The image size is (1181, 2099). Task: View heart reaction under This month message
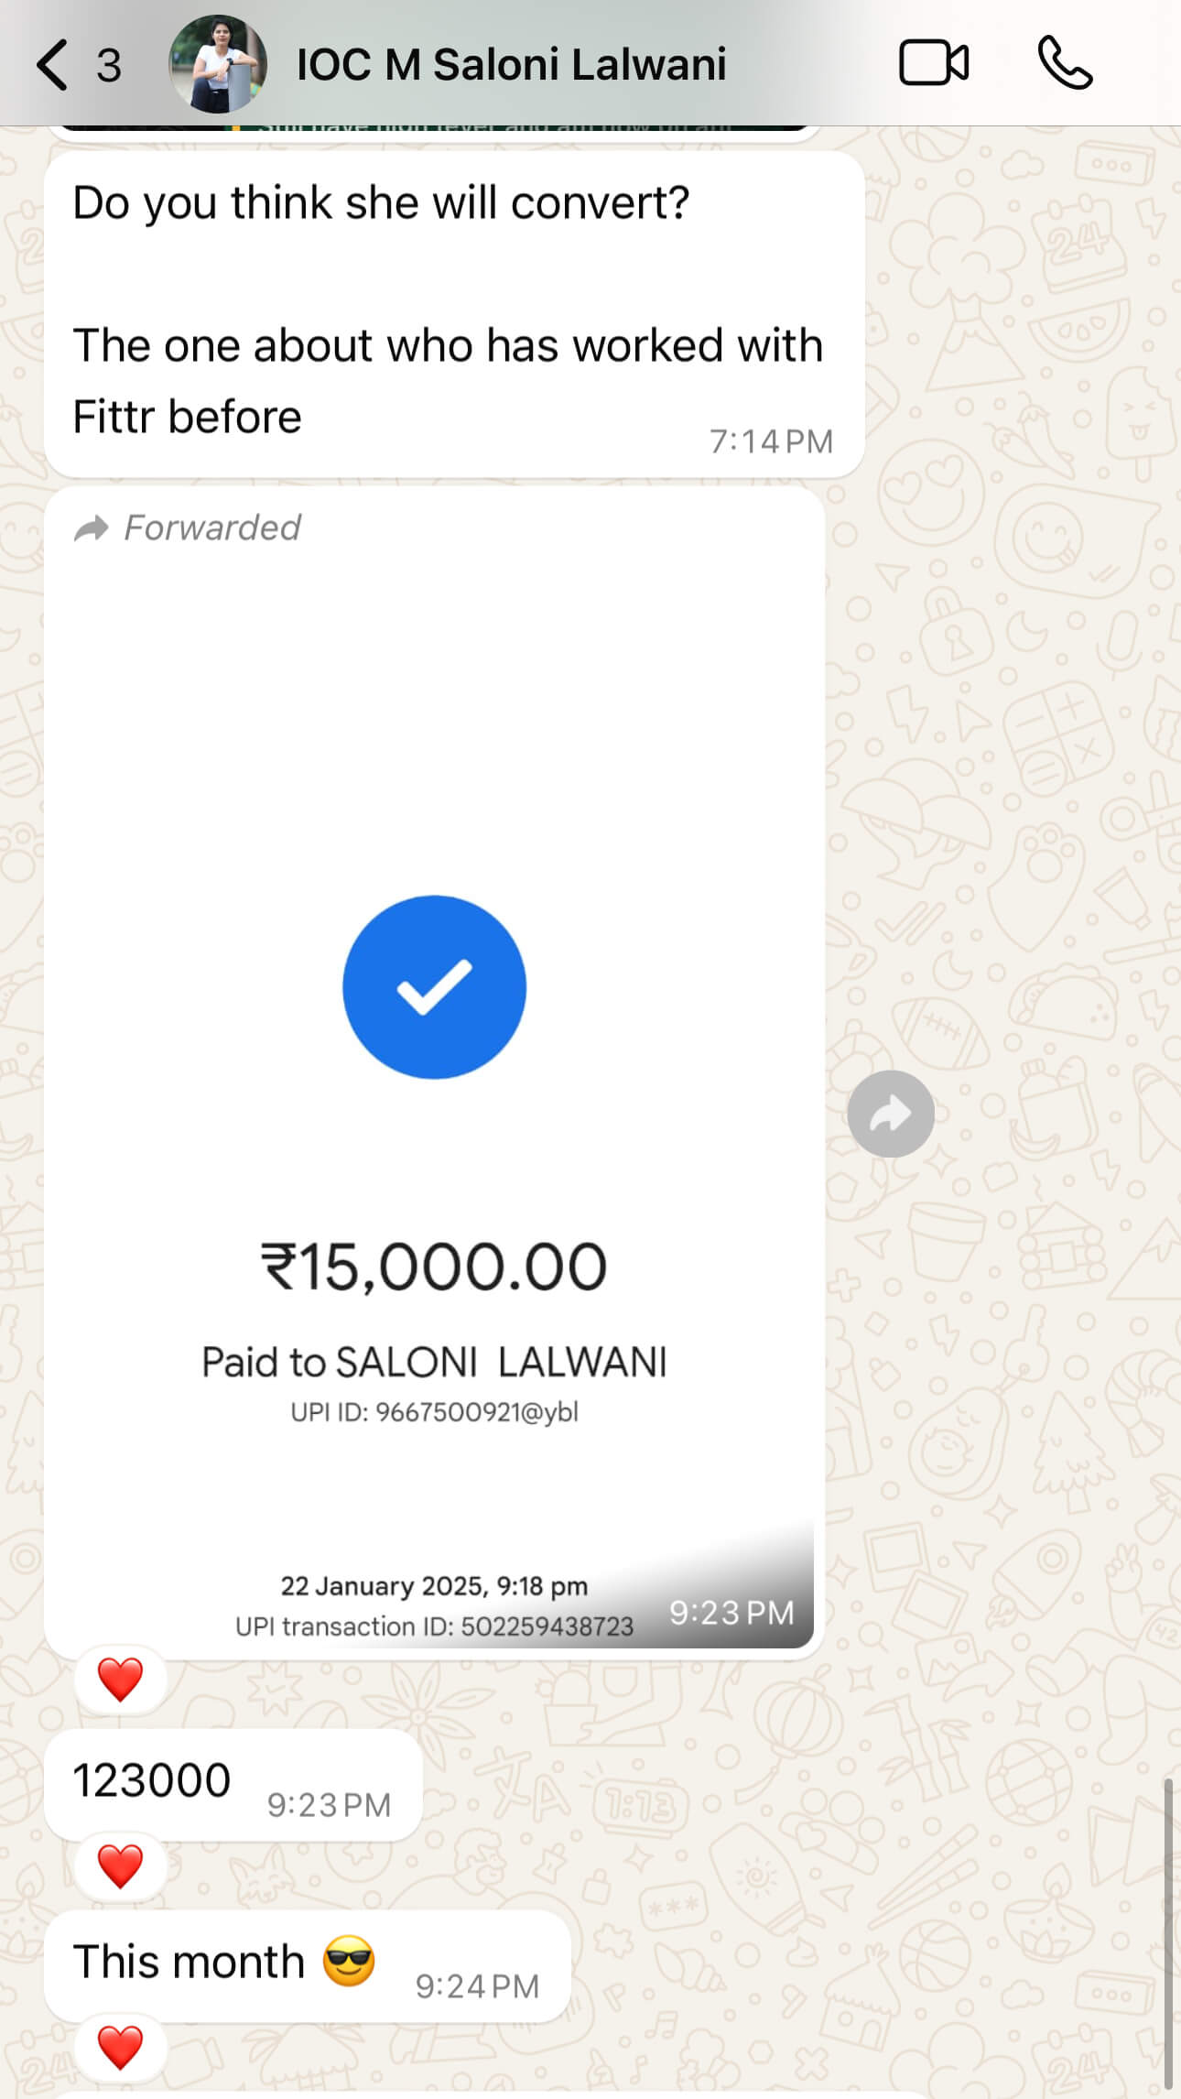tap(120, 2048)
